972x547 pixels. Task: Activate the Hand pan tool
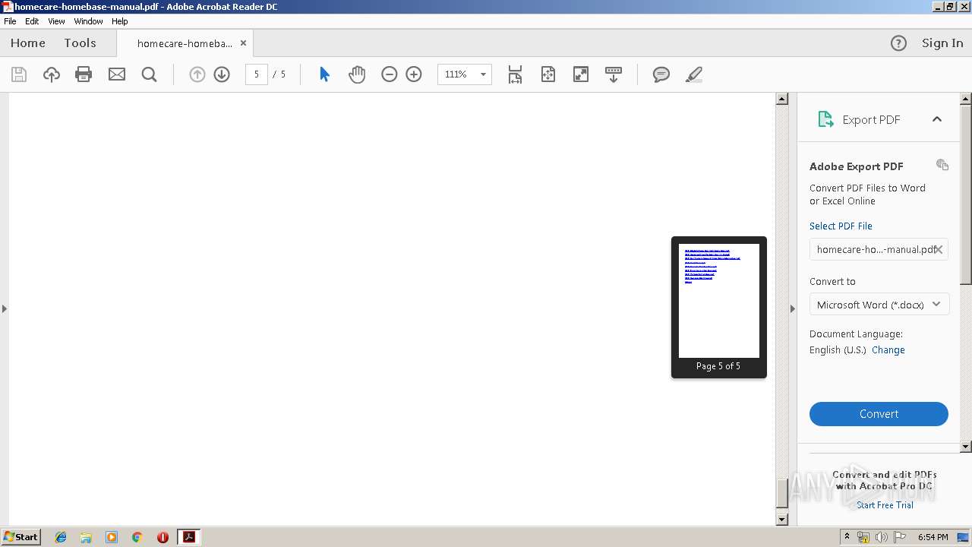click(357, 74)
